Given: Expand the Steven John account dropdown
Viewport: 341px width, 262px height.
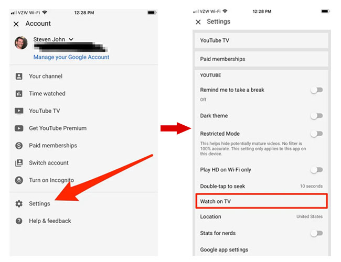Looking at the screenshot, I should (71, 39).
